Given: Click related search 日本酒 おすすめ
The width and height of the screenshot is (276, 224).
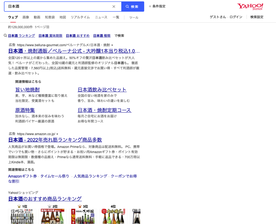Looking at the screenshot, I should 78,36.
